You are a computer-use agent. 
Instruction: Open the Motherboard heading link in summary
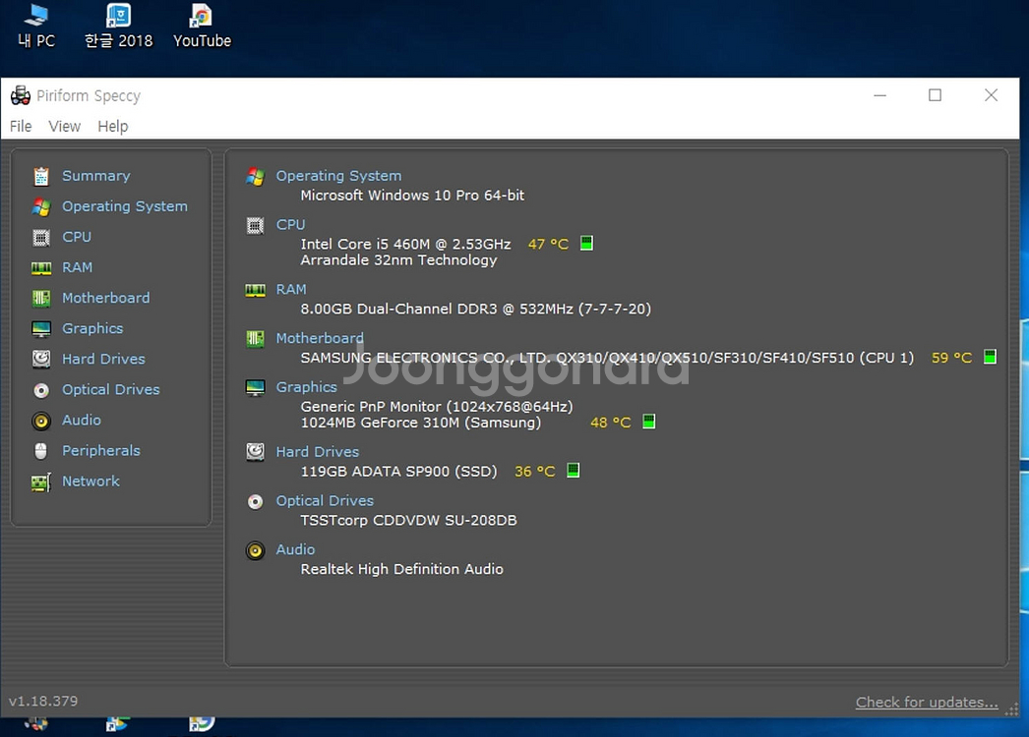[320, 338]
